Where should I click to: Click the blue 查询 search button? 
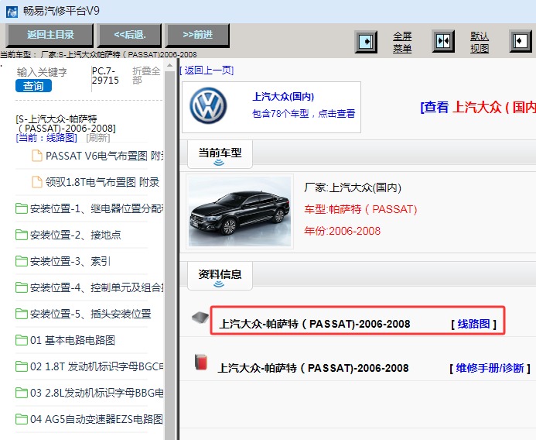click(33, 86)
